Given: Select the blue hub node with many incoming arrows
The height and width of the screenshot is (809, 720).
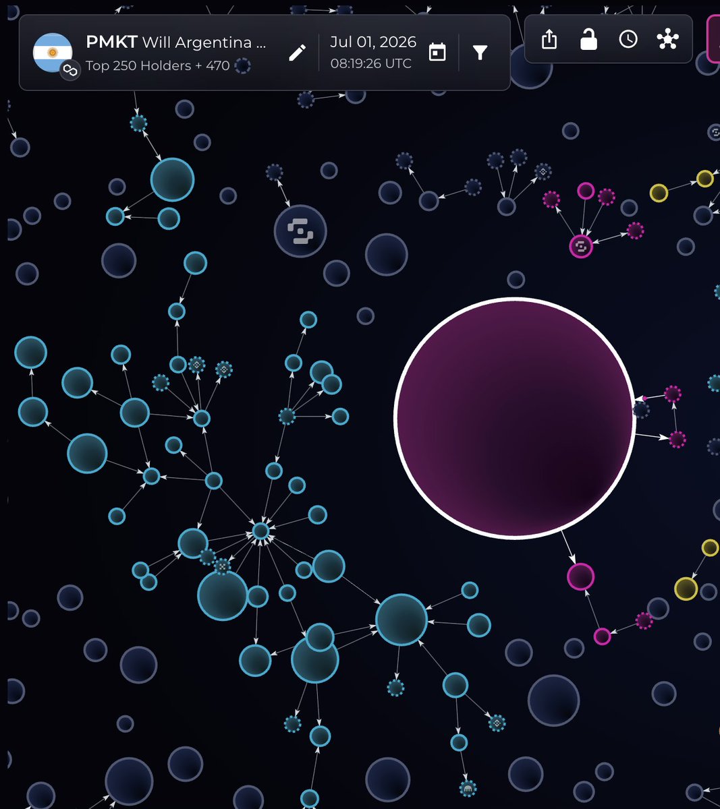Looking at the screenshot, I should click(x=261, y=531).
